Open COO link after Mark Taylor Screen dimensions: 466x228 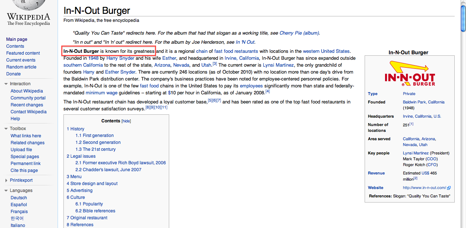point(431,159)
